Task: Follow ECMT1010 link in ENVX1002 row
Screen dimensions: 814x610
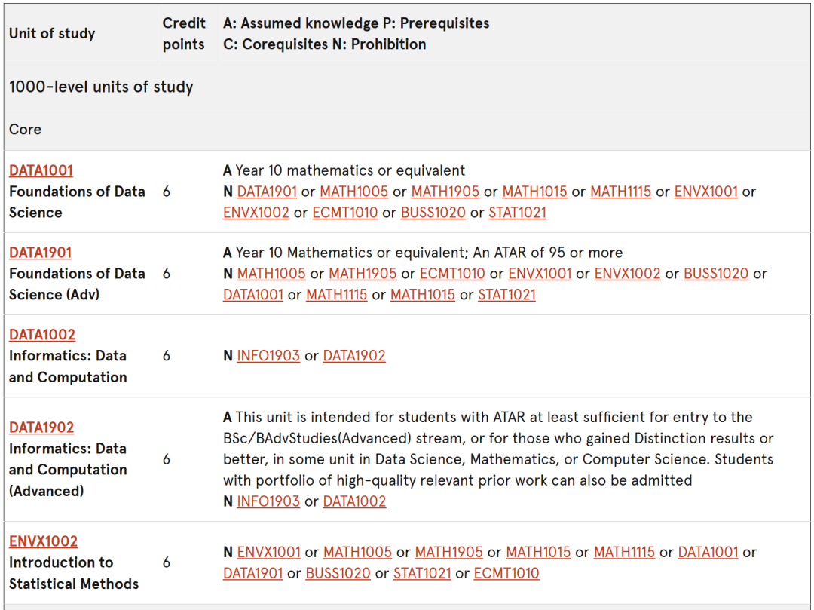Action: tap(506, 573)
